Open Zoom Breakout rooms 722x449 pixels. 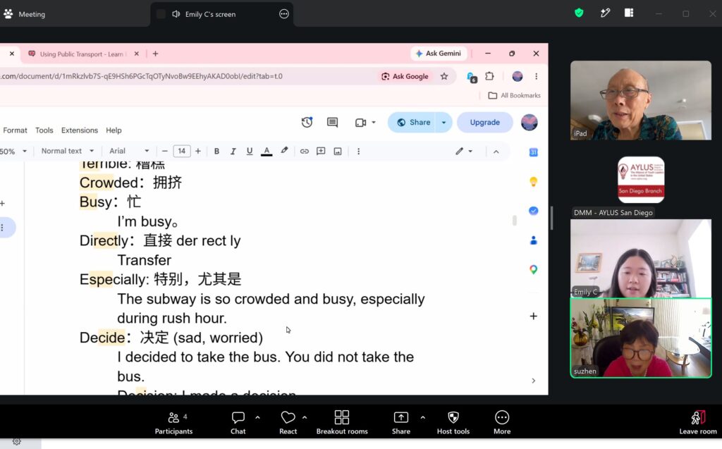click(x=342, y=422)
